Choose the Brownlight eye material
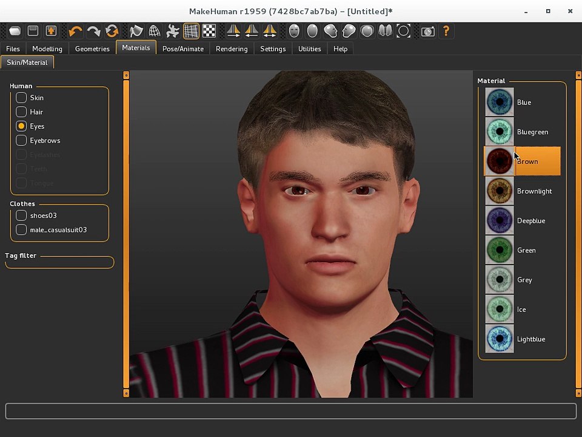Image resolution: width=582 pixels, height=437 pixels. [523, 191]
